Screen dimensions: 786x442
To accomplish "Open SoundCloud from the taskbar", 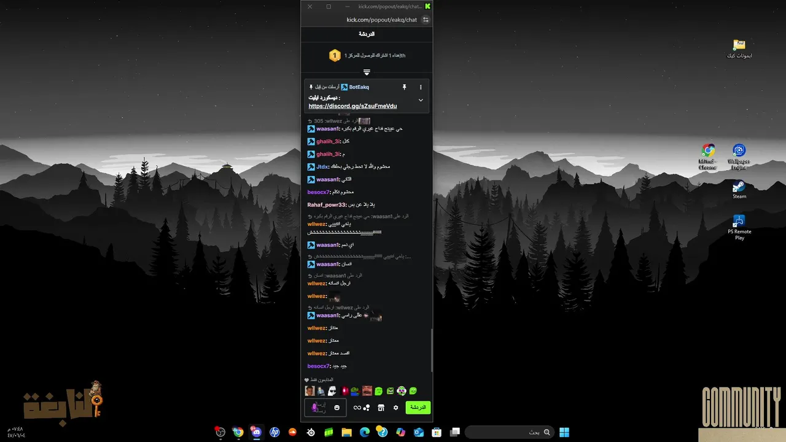I will [x=292, y=432].
